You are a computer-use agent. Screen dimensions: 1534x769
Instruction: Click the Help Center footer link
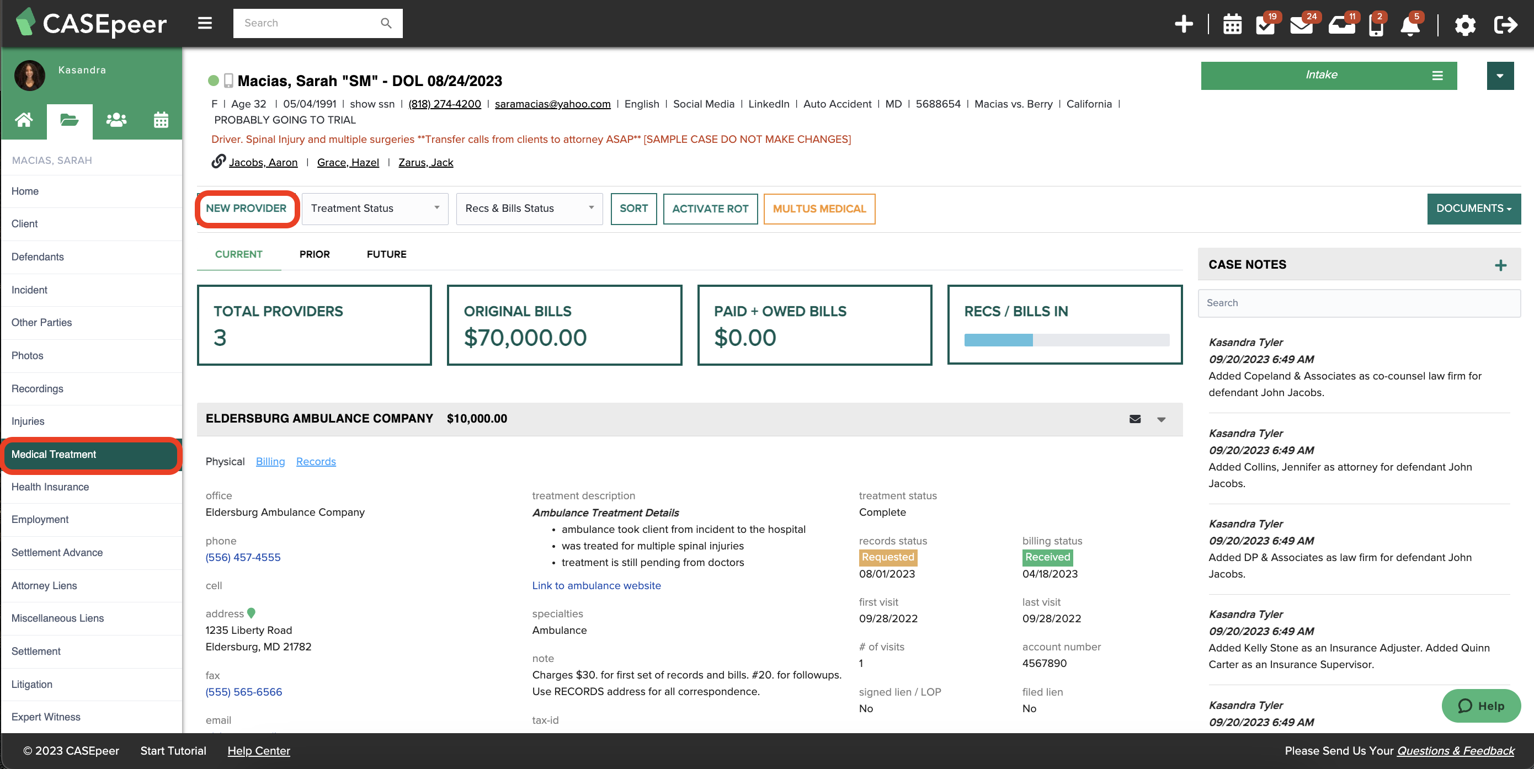[x=258, y=751]
